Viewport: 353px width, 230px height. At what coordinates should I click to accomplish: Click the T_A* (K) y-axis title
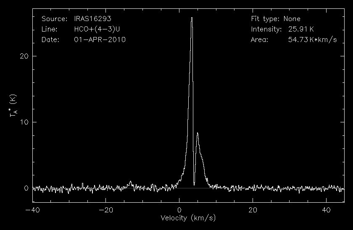(13, 106)
